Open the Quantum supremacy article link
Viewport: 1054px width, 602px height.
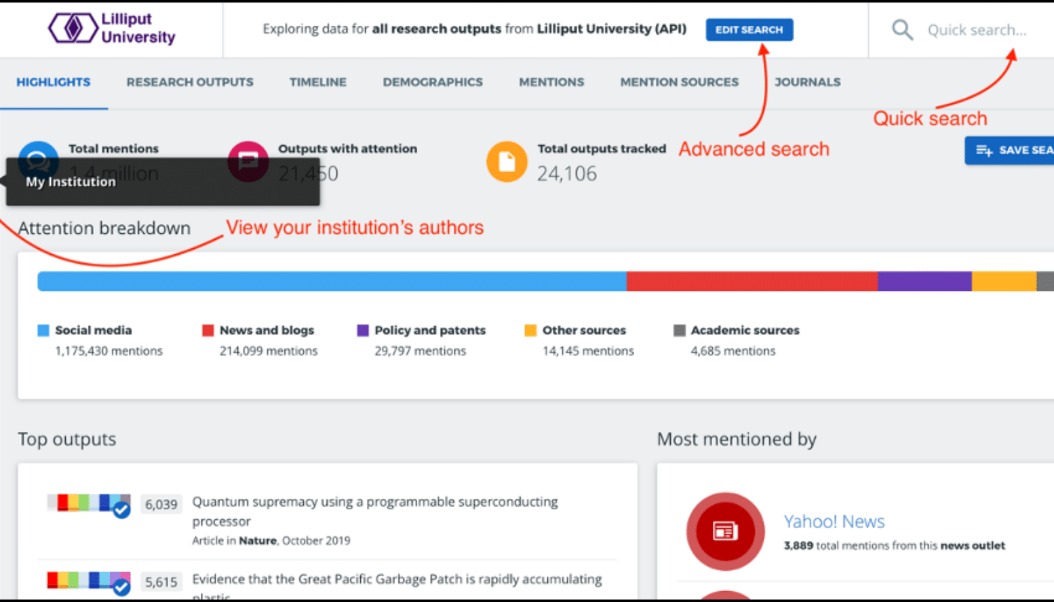[375, 511]
